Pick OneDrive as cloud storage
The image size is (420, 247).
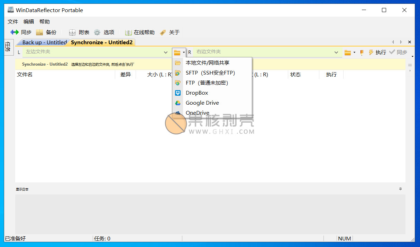(197, 113)
